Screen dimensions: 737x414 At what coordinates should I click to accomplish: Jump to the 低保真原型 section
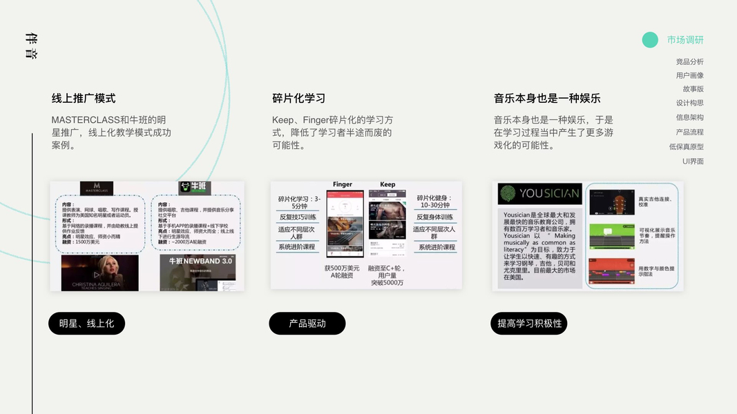click(687, 146)
